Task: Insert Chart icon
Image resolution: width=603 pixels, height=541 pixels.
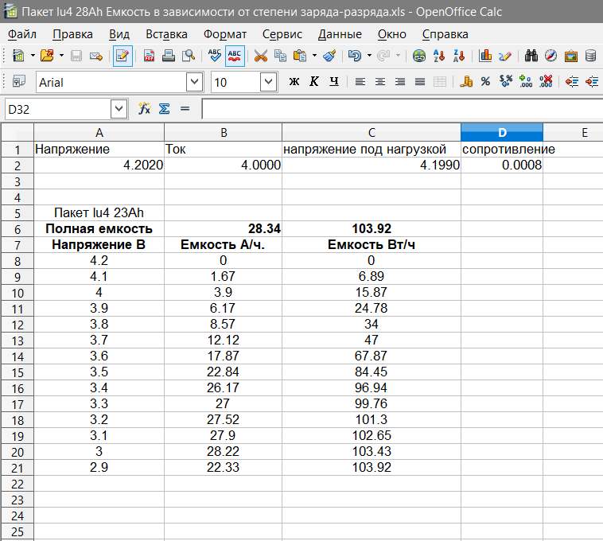Action: pyautogui.click(x=485, y=56)
